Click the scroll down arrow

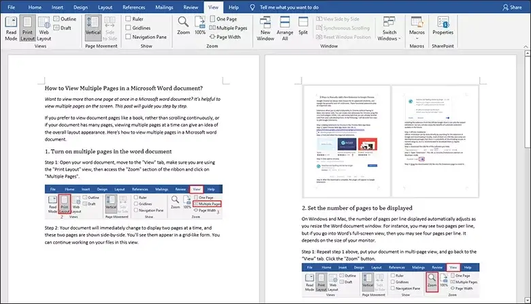528,301
